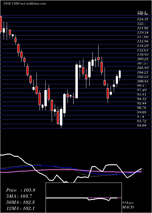Click the 102.53 price axis label
This screenshot has width=152, height=213.
click(x=143, y=77)
